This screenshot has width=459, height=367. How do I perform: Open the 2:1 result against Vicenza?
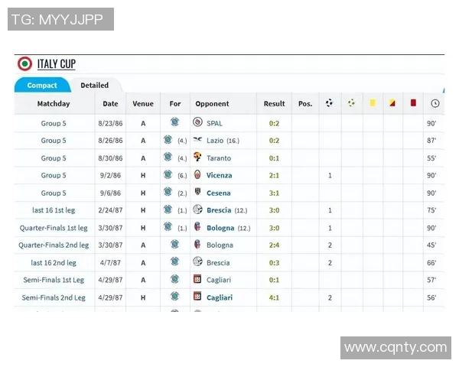274,175
